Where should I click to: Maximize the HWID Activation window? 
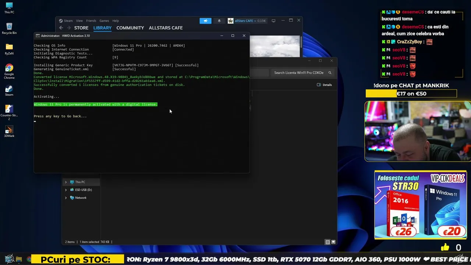233,36
